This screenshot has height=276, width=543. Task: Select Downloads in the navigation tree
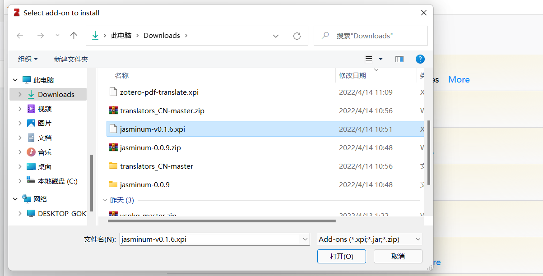[56, 94]
